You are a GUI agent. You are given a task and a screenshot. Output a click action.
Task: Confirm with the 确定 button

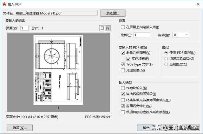pyautogui.click(x=146, y=128)
